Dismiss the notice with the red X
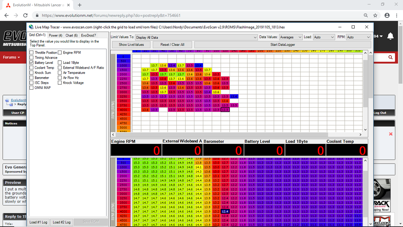Image resolution: width=403 pixels, height=227 pixels. [x=391, y=134]
